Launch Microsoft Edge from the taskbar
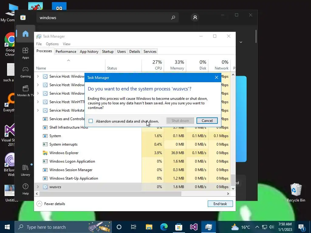Viewport: 311px width, 233px height. coord(164,227)
